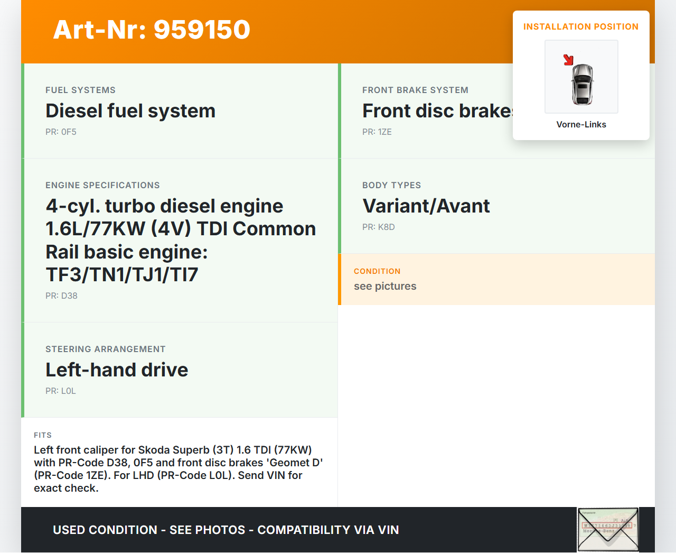Screen dimensions: 676x553
Task: Click PR code K8D text
Action: pos(378,227)
